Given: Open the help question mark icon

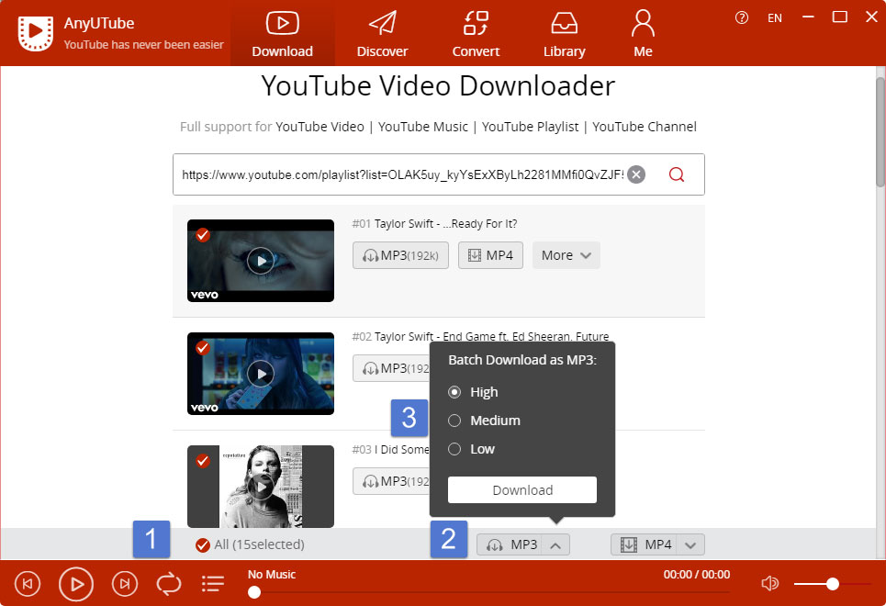Looking at the screenshot, I should pos(741,17).
